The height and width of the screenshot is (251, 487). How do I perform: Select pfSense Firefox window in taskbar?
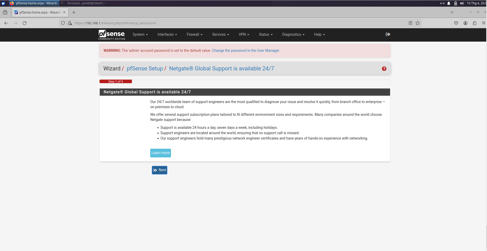coord(34,3)
